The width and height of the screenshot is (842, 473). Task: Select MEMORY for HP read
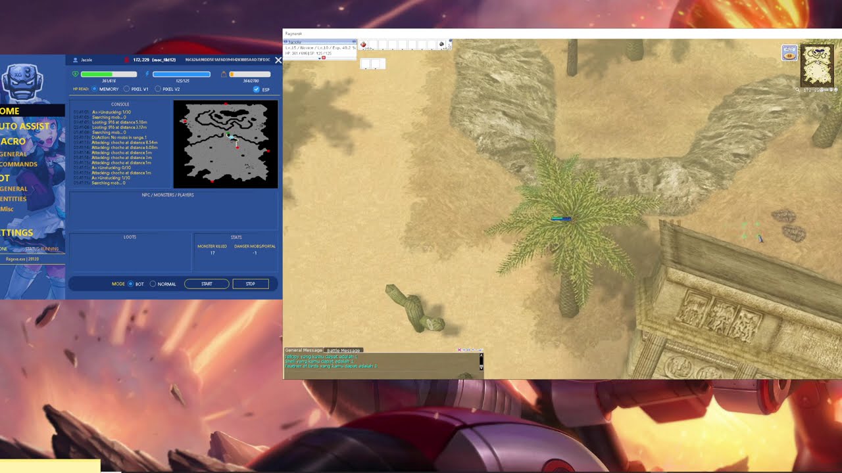point(94,89)
